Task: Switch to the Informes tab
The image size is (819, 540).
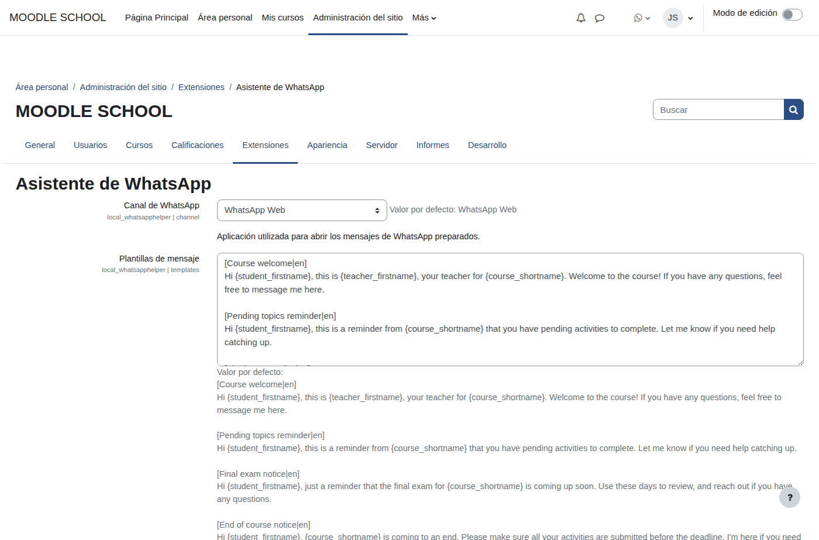Action: tap(433, 145)
